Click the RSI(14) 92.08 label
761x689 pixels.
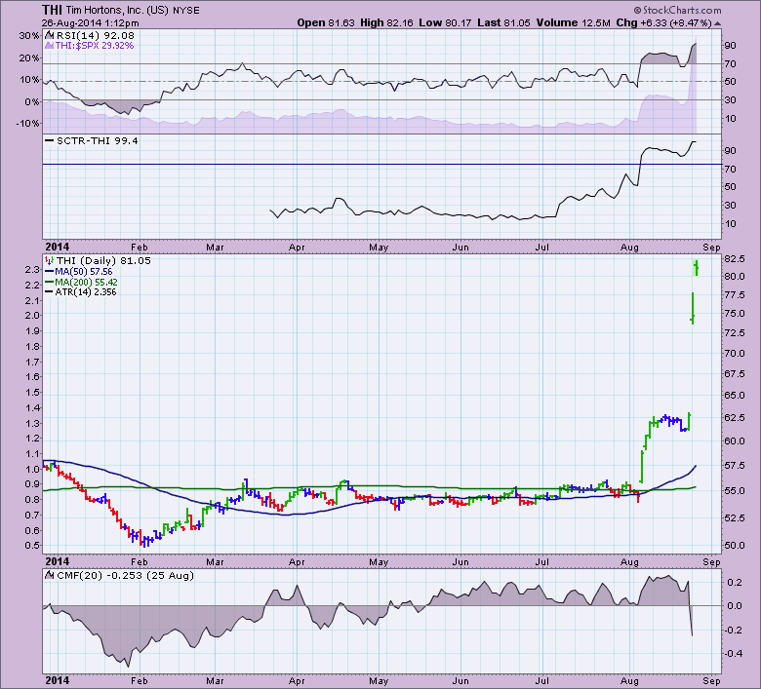tap(96, 35)
